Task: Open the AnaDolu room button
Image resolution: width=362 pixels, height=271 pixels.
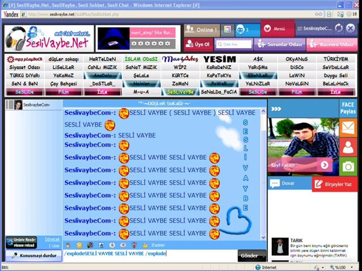Action: pos(102,76)
